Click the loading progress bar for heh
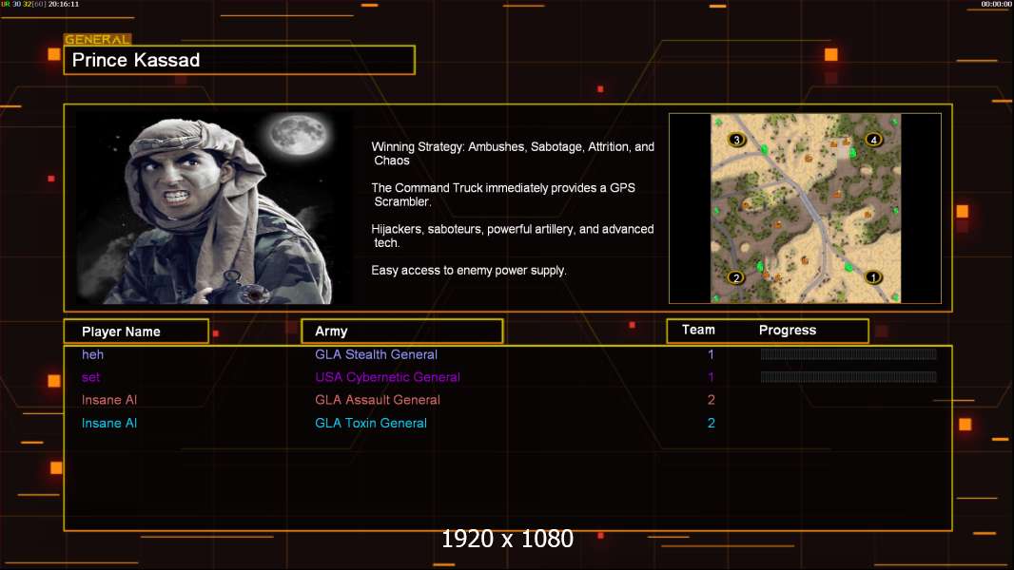The height and width of the screenshot is (570, 1014). pyautogui.click(x=848, y=353)
